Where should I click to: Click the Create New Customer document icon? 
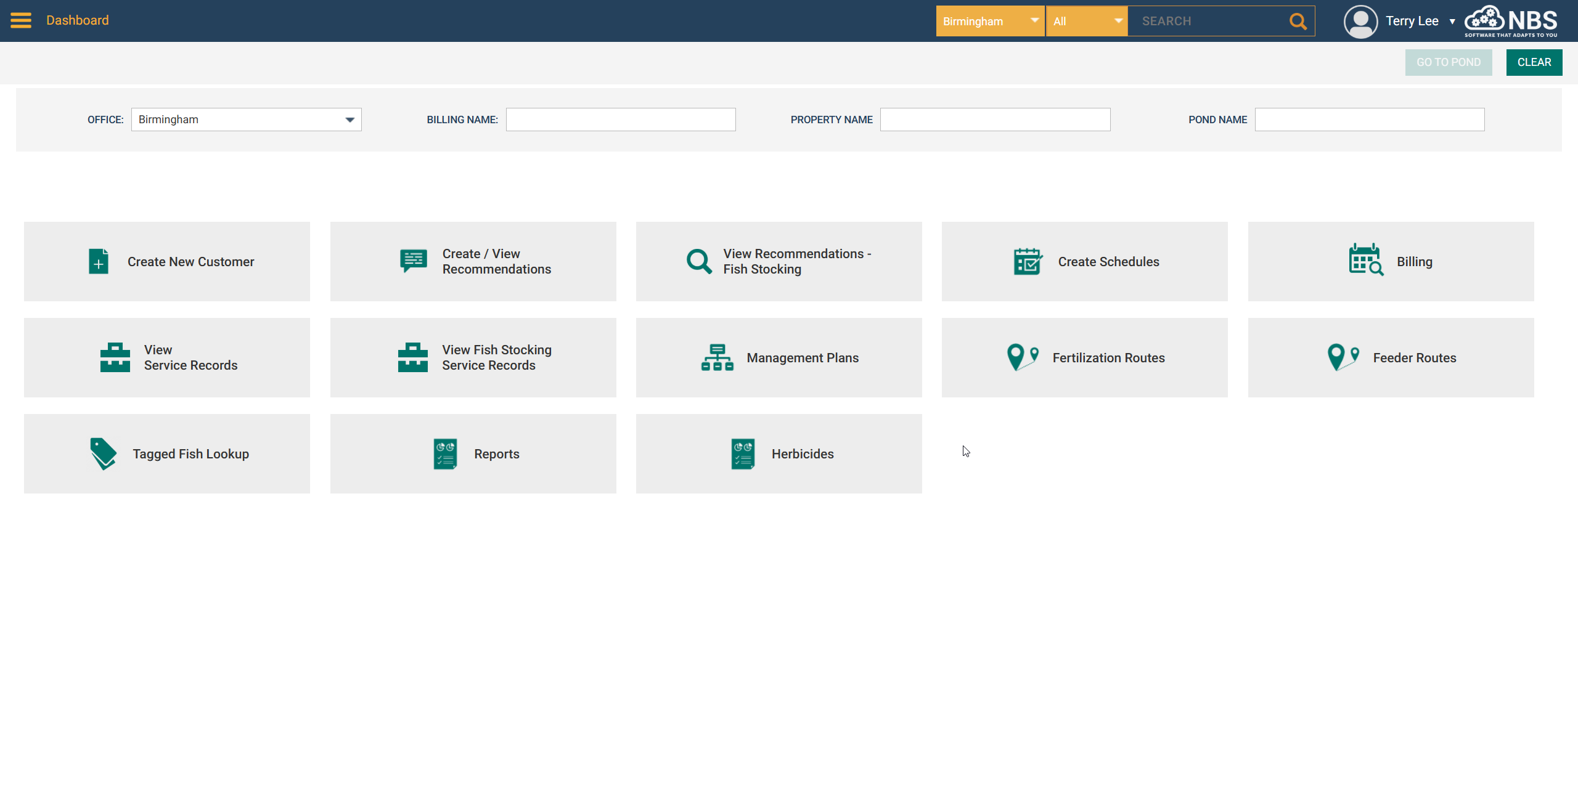[99, 261]
